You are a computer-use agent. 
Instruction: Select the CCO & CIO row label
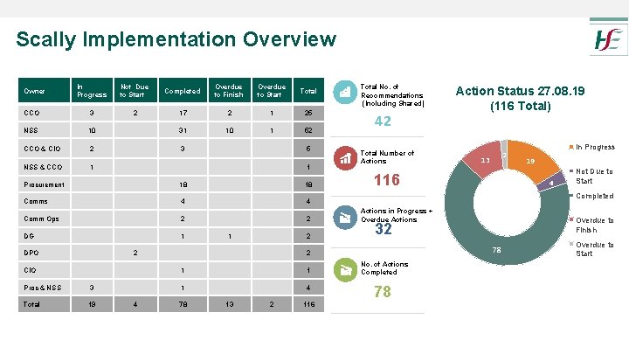click(42, 149)
